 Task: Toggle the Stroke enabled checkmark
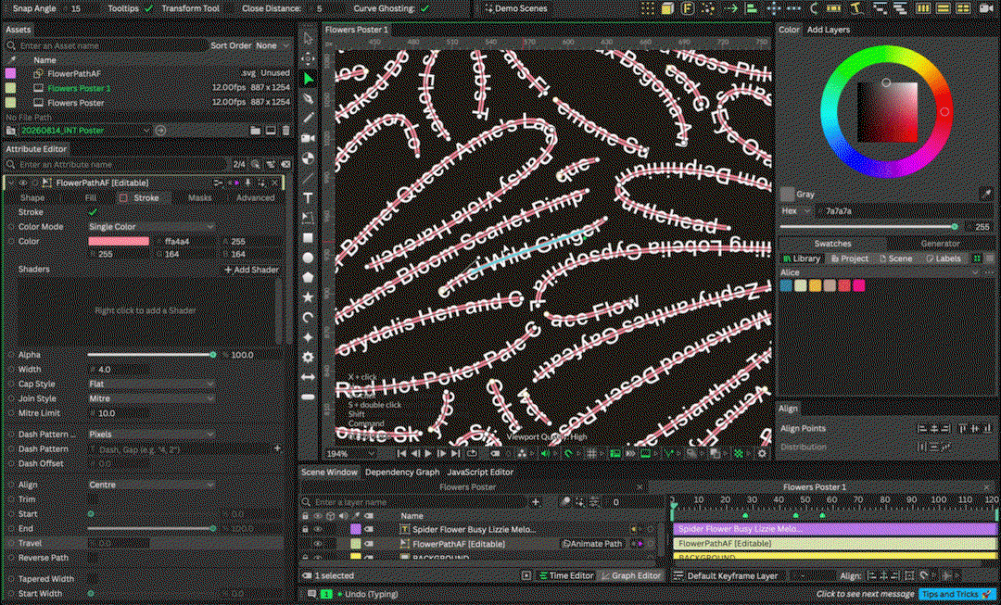(94, 212)
